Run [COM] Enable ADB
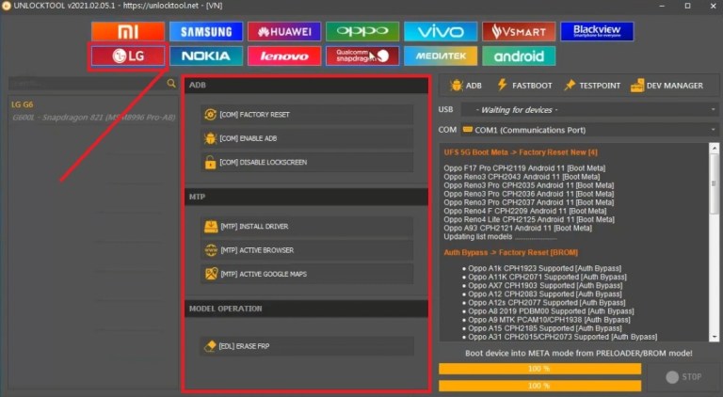Viewport: 723px width, 397px height. pos(307,138)
